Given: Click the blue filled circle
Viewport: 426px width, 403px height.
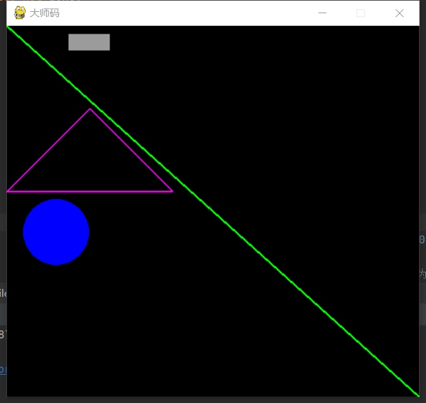Looking at the screenshot, I should point(56,232).
